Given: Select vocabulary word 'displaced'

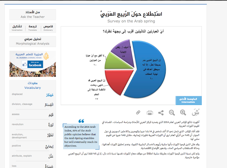Looking at the screenshot, I should pyautogui.click(x=17, y=94).
